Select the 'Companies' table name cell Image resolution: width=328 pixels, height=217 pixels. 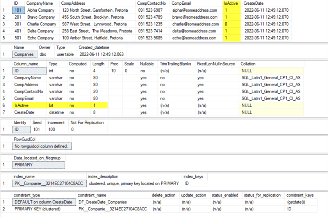tap(25, 54)
